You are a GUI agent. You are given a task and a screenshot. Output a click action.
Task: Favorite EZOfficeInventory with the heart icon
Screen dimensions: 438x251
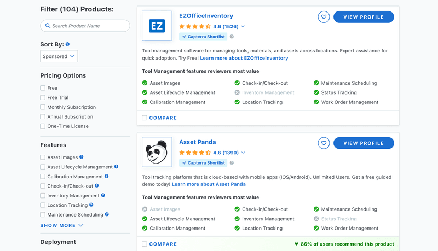pos(324,17)
